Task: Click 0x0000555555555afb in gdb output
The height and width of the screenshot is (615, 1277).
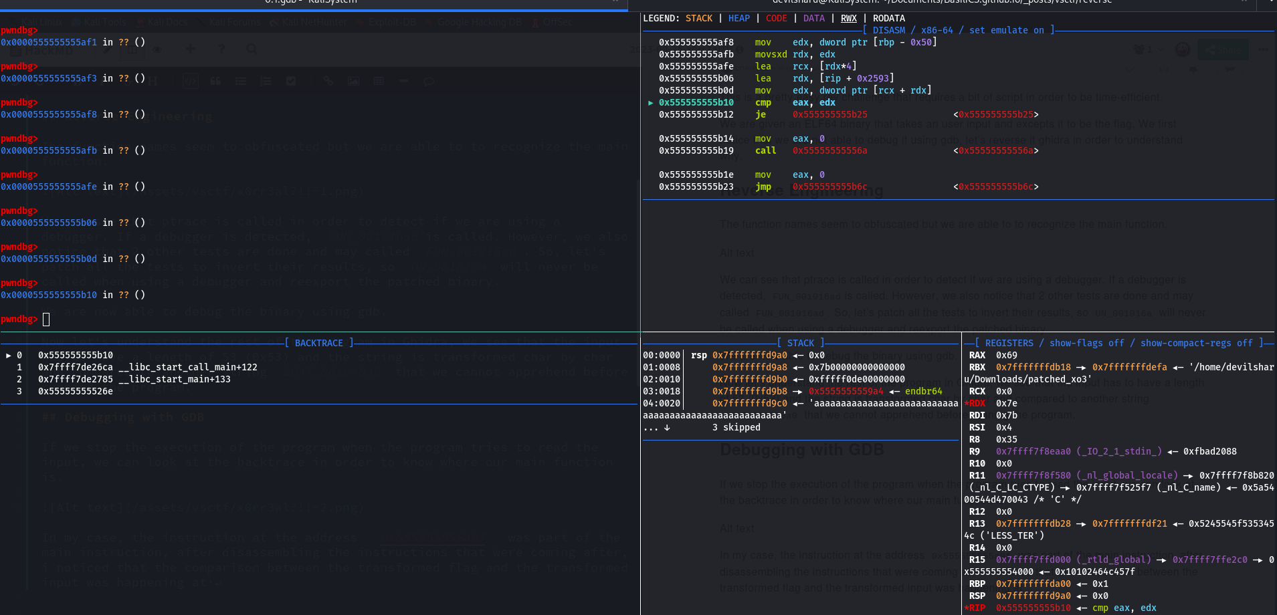Action: pyautogui.click(x=49, y=151)
